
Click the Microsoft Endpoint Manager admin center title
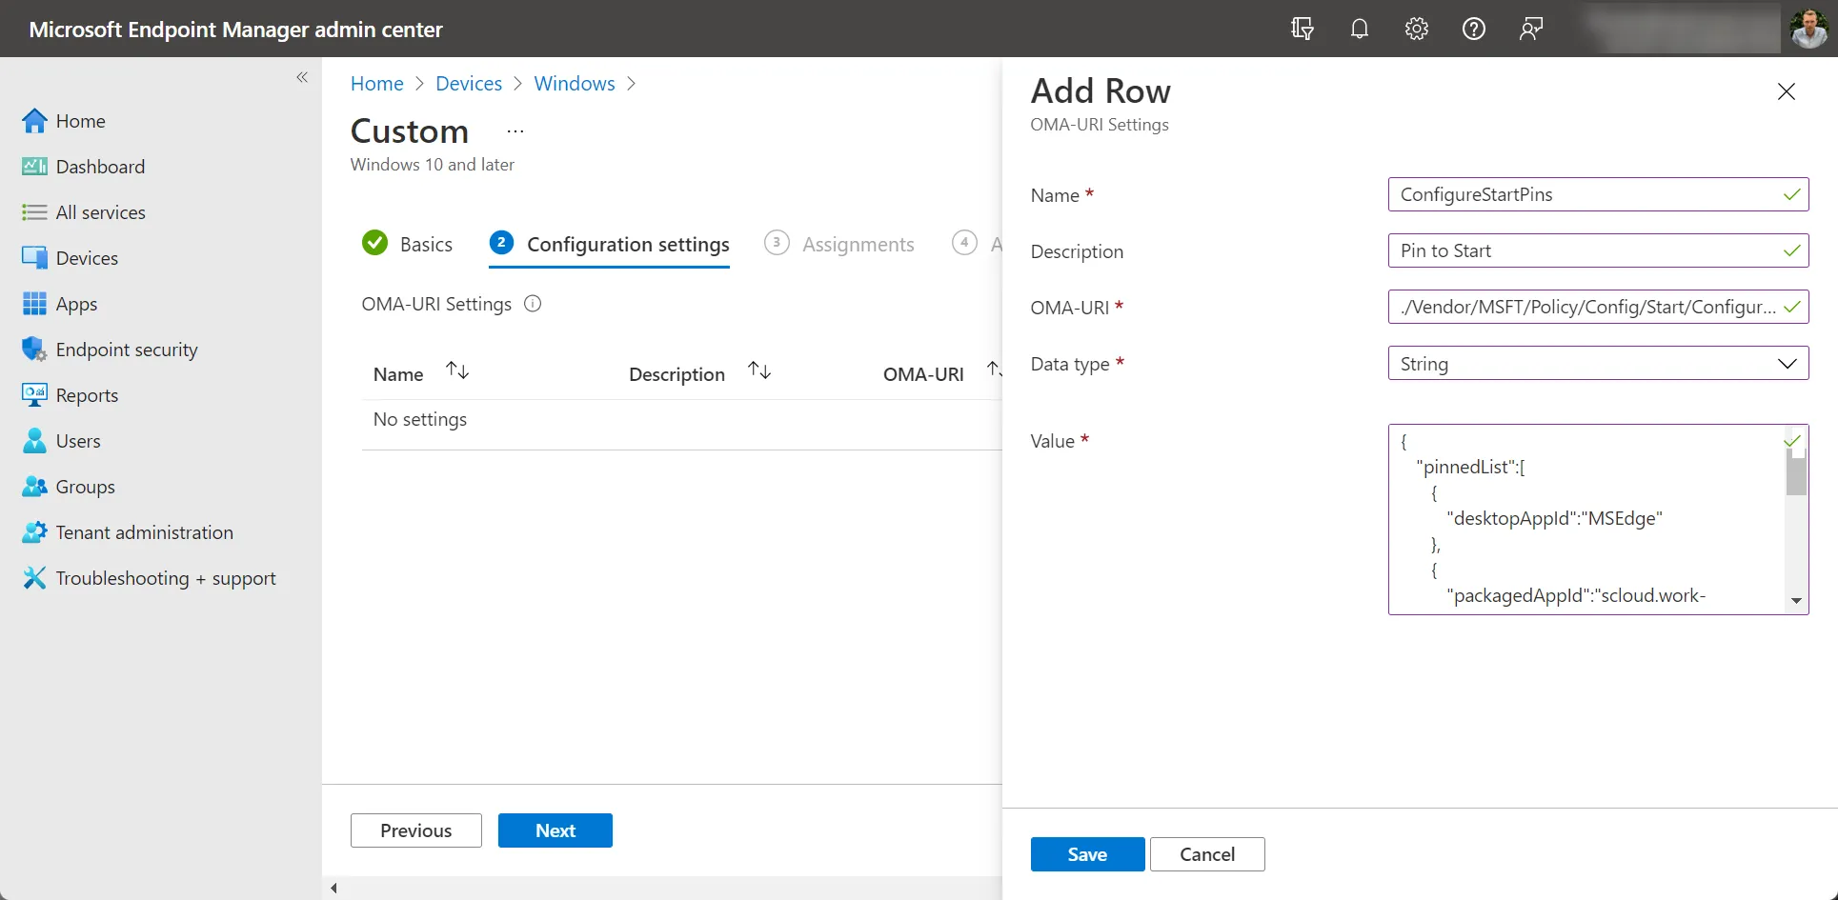pyautogui.click(x=236, y=30)
